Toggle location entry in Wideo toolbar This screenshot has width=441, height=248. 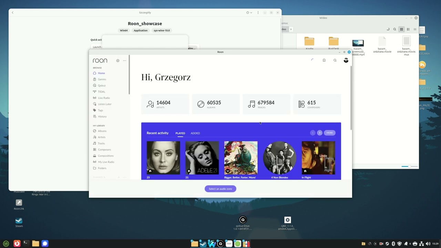388,29
